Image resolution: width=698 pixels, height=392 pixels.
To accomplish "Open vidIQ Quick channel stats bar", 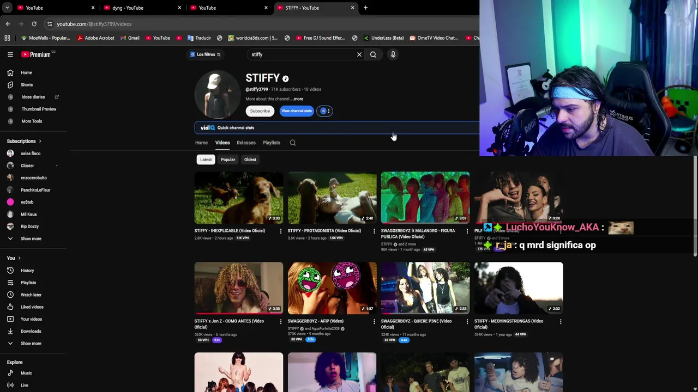I will tap(337, 127).
